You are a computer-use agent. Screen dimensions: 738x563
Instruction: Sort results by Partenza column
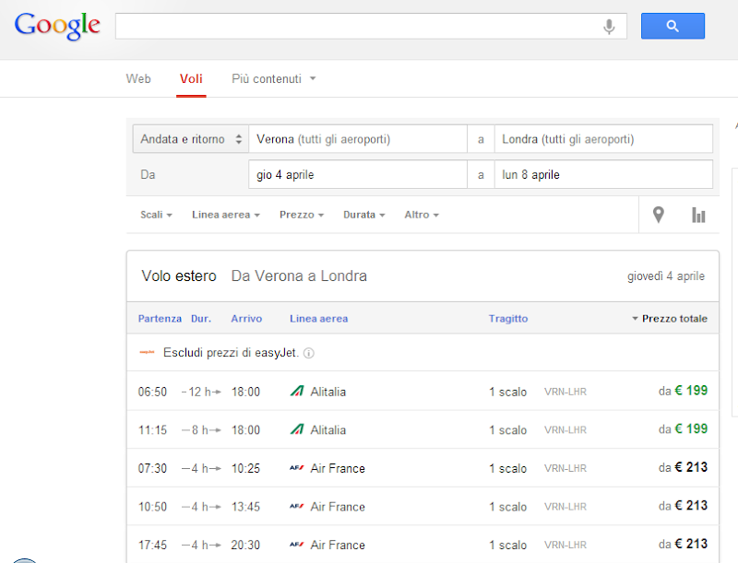point(160,319)
